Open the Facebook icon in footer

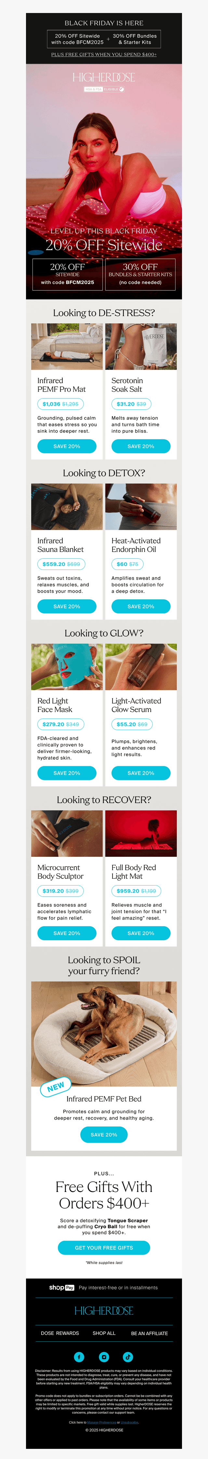[79, 1357]
